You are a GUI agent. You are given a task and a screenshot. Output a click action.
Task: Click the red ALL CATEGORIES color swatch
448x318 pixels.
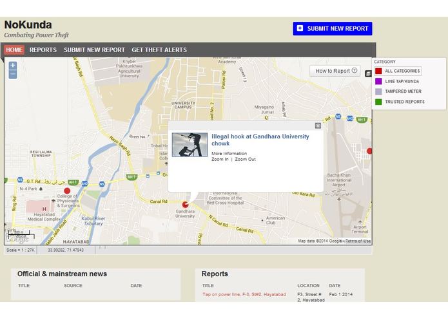click(378, 71)
